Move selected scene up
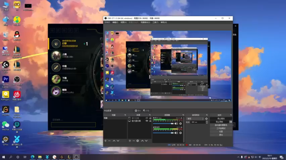The height and width of the screenshot is (160, 286). coord(114,141)
